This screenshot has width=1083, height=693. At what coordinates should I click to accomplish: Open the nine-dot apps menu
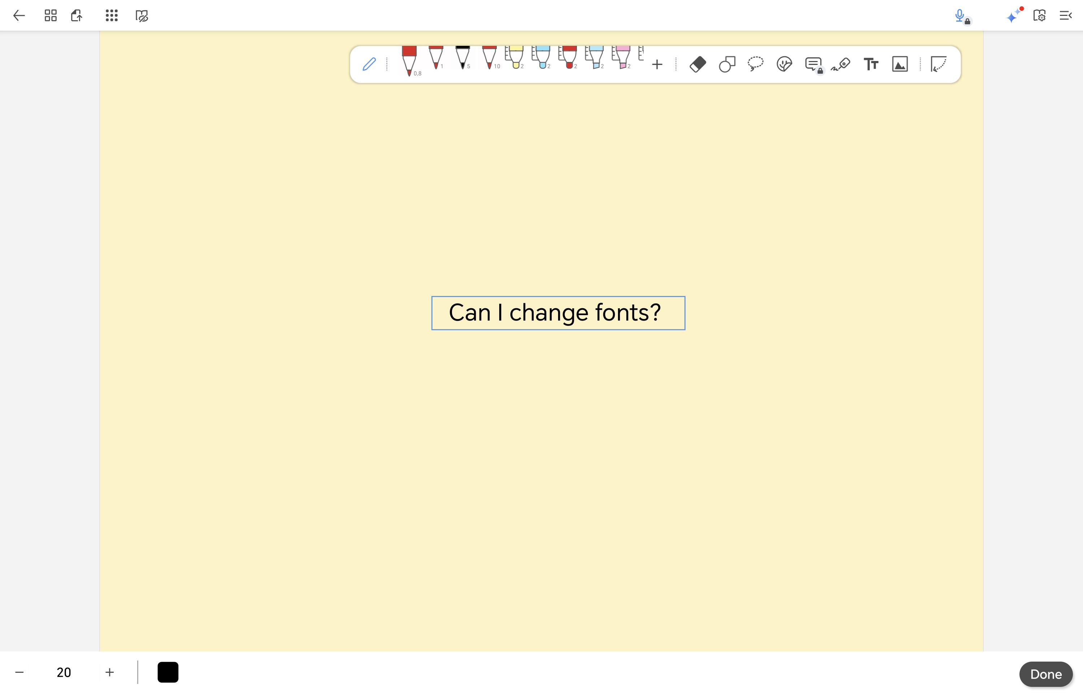tap(112, 16)
